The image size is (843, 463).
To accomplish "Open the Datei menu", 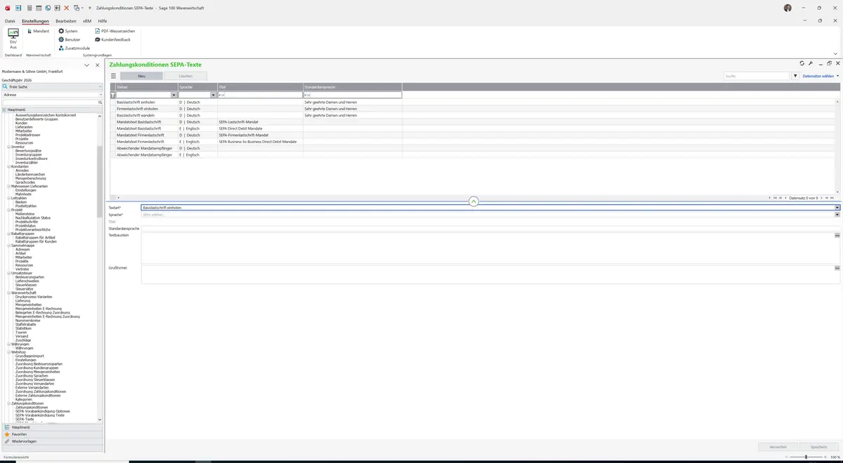I will (10, 21).
